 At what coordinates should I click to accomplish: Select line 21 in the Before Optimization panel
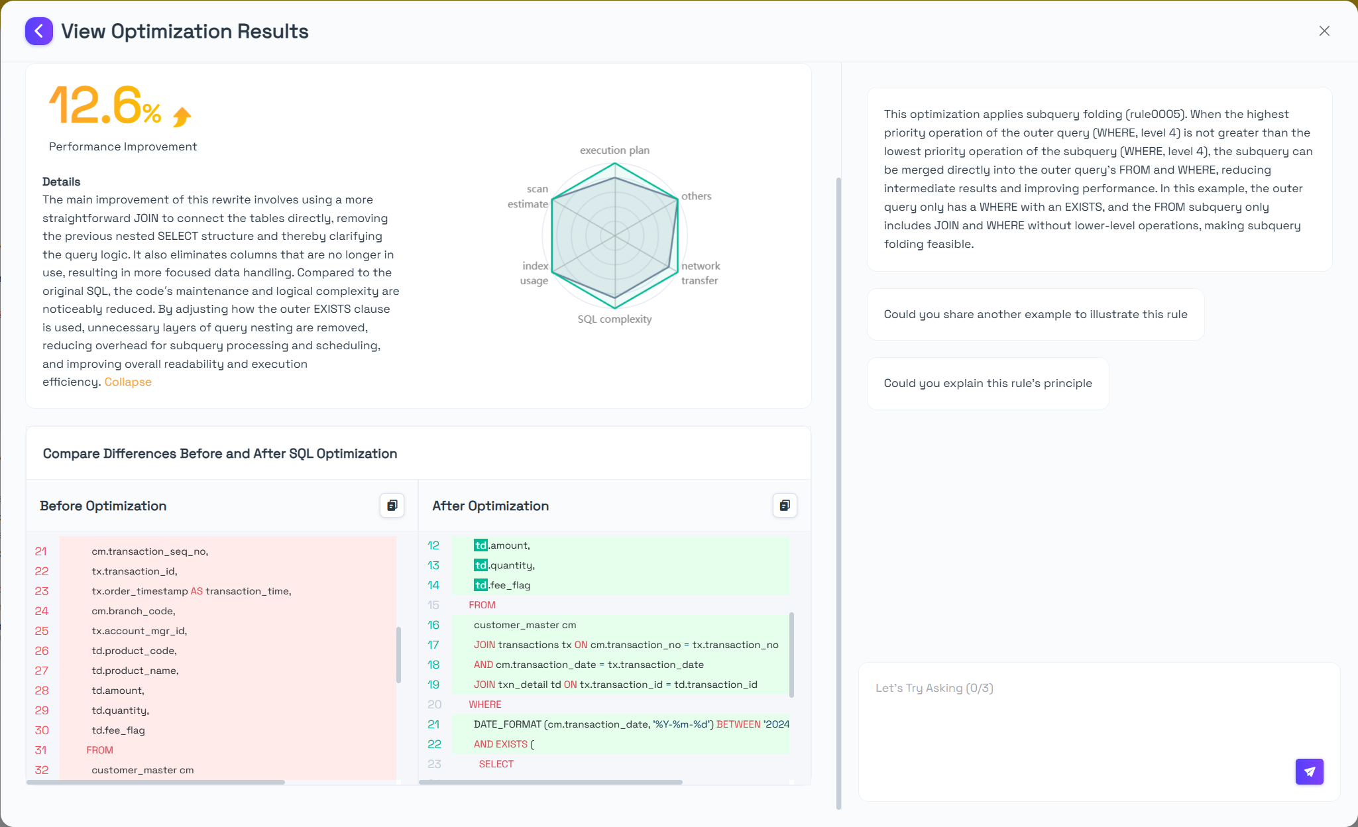click(149, 551)
